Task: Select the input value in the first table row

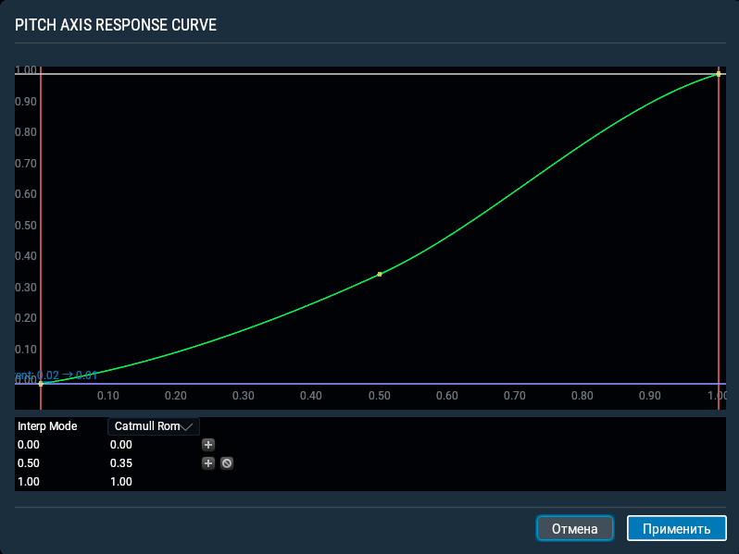Action: click(x=30, y=445)
